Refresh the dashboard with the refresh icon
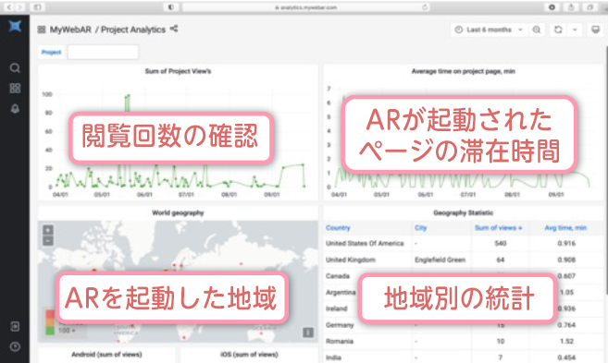This screenshot has width=608, height=363. coord(558,30)
